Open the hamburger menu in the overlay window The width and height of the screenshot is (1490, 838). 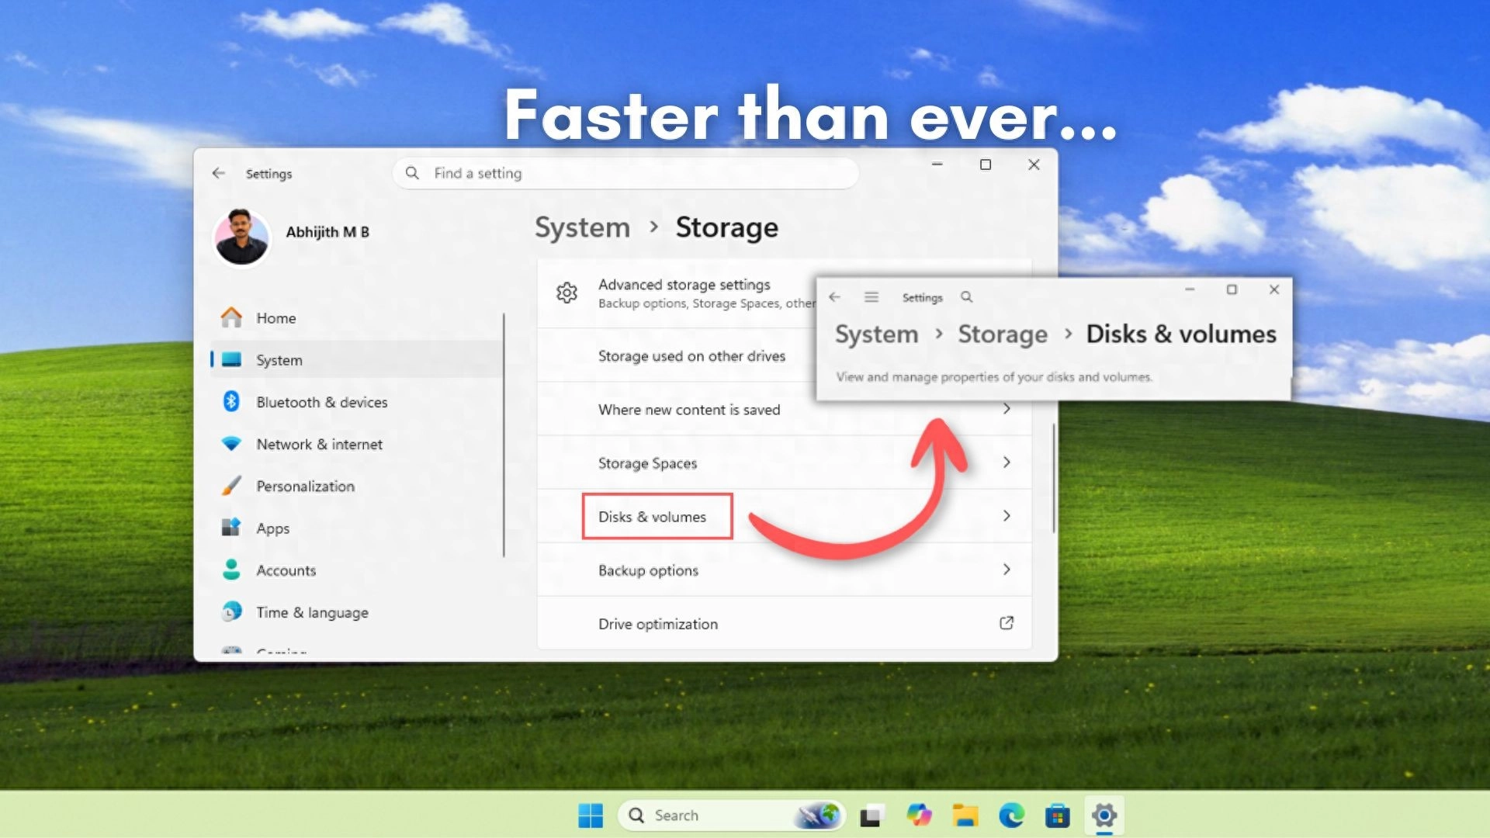point(871,296)
